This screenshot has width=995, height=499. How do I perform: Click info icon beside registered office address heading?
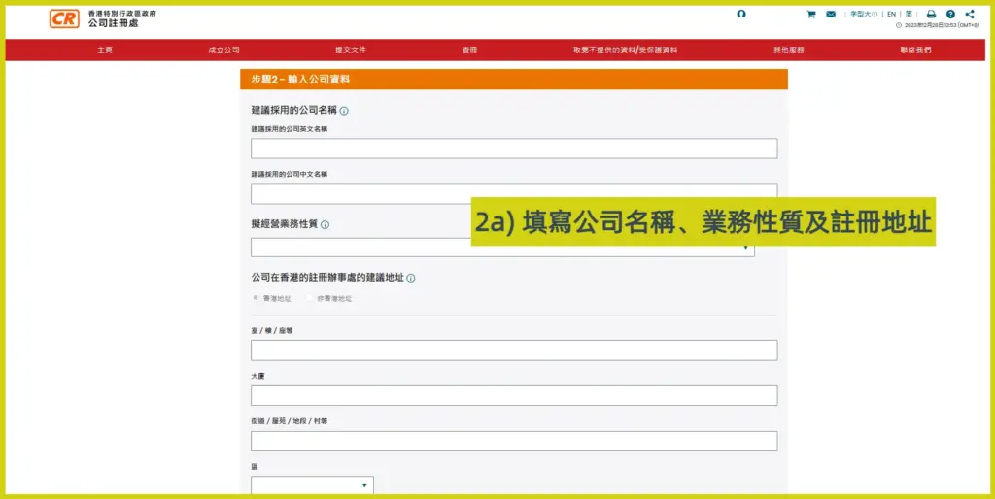pos(411,278)
